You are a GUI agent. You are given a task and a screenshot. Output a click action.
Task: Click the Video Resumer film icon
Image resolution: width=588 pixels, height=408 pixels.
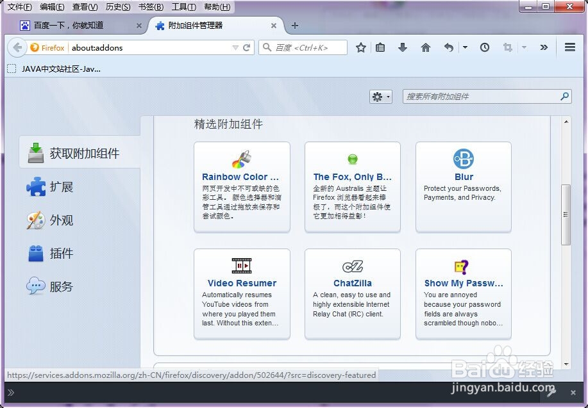(242, 266)
